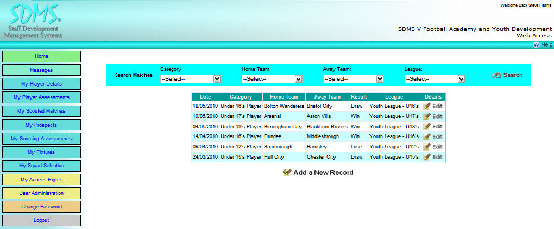The width and height of the screenshot is (554, 229).
Task: Click edit pencil icon for Arsenal match
Action: coord(427,116)
